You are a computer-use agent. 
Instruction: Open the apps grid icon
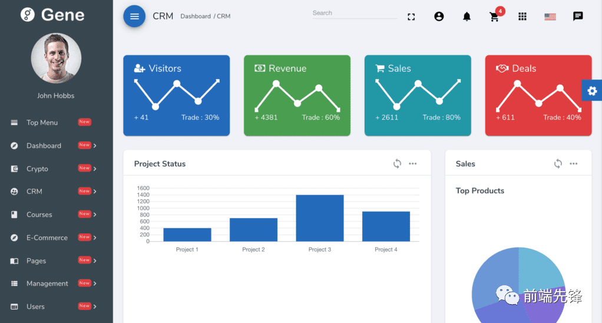pyautogui.click(x=522, y=17)
